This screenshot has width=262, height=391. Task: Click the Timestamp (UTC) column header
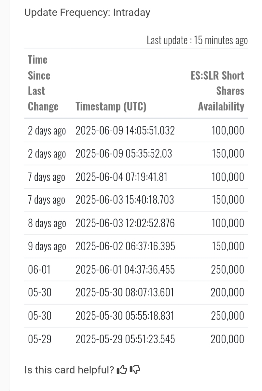(x=111, y=106)
